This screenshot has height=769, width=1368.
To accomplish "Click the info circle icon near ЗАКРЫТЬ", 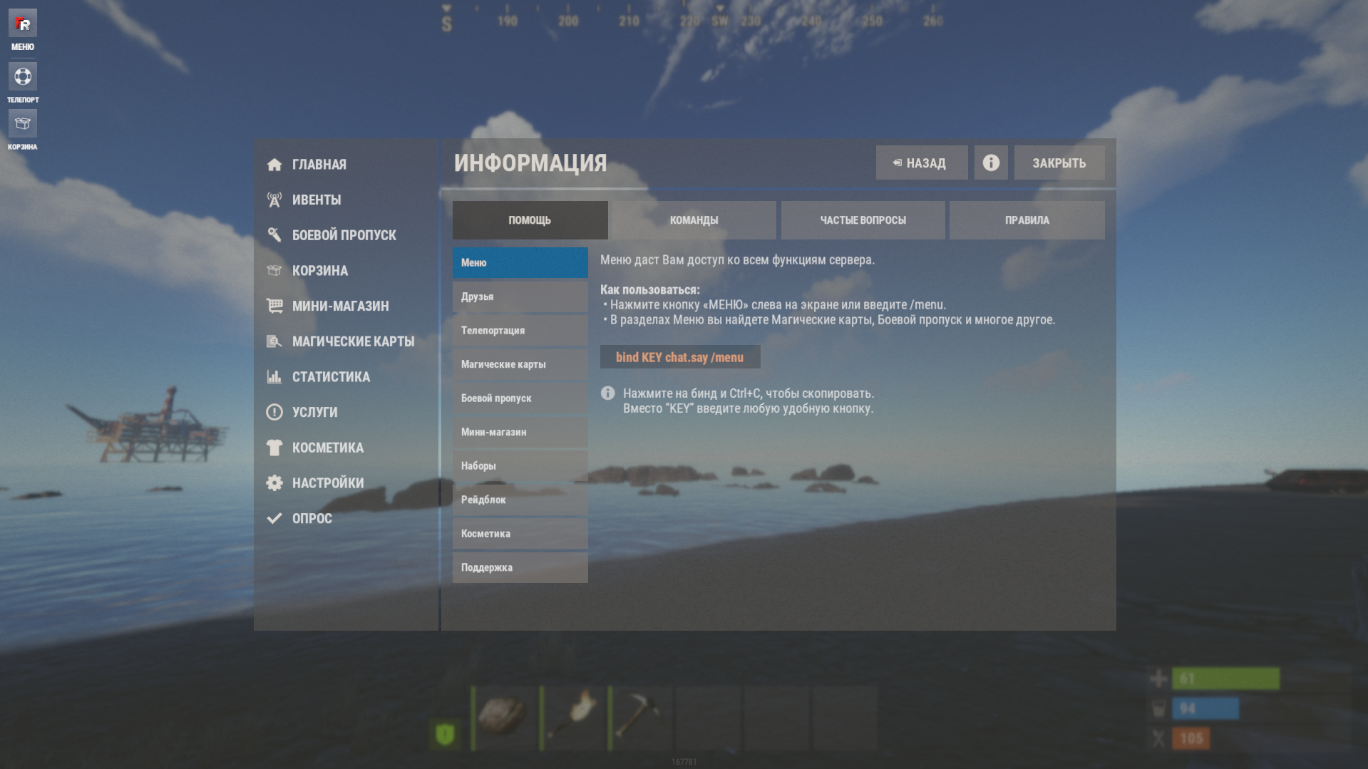I will tap(991, 162).
